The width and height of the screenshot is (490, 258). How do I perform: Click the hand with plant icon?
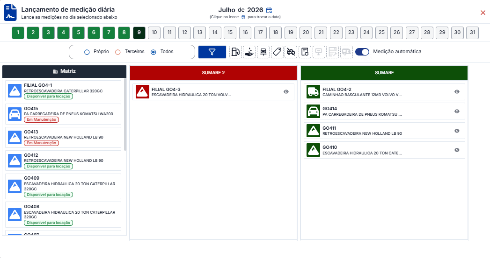coord(249,52)
